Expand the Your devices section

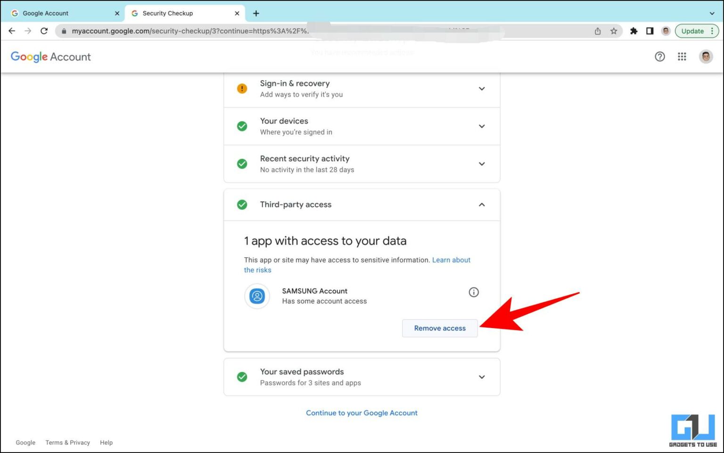coord(482,126)
